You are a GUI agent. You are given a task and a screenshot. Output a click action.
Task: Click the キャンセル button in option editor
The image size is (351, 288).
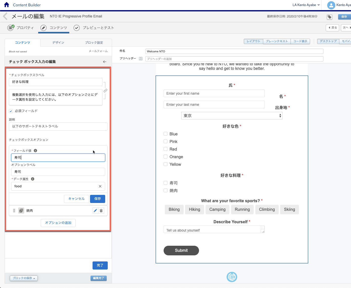pyautogui.click(x=76, y=199)
